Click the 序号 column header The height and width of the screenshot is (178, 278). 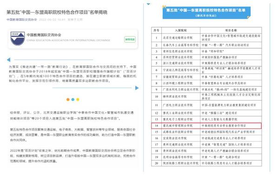point(156,30)
